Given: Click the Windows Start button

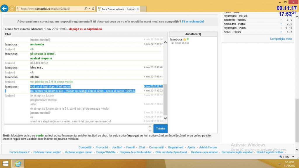Looking at the screenshot, I should tap(6, 164).
